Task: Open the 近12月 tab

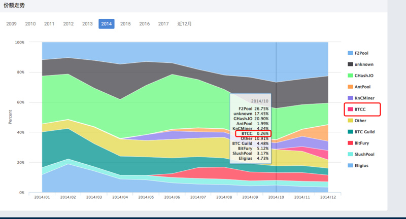Action: (x=185, y=24)
